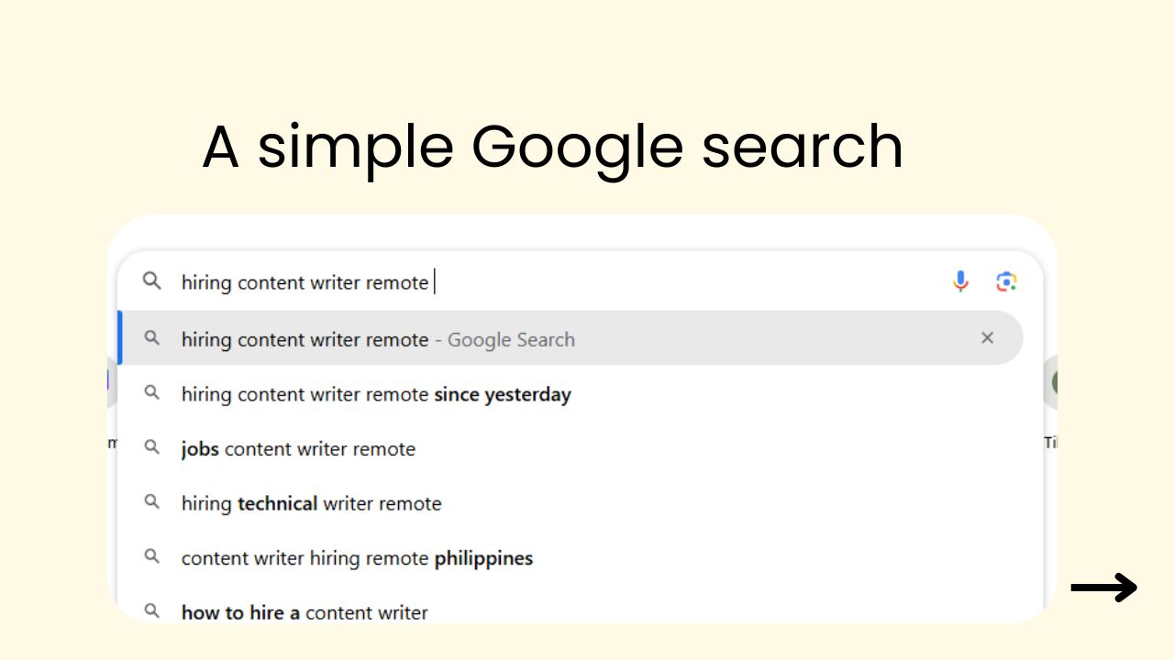Click search icon beside 'how to hire' suggestion
This screenshot has height=660, width=1174.
point(152,610)
